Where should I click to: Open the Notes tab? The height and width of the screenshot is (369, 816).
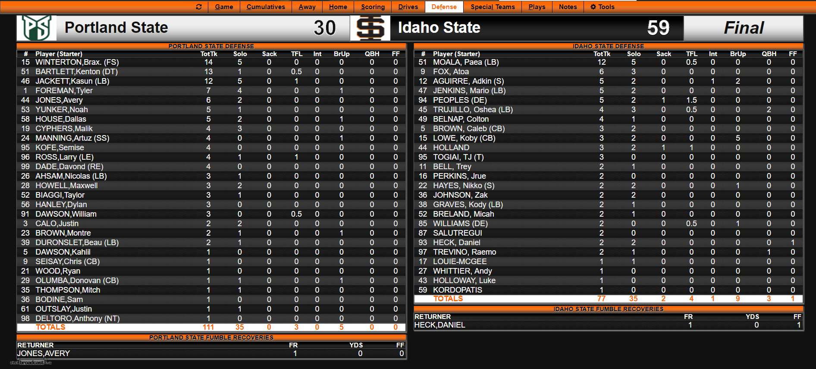[x=568, y=7]
